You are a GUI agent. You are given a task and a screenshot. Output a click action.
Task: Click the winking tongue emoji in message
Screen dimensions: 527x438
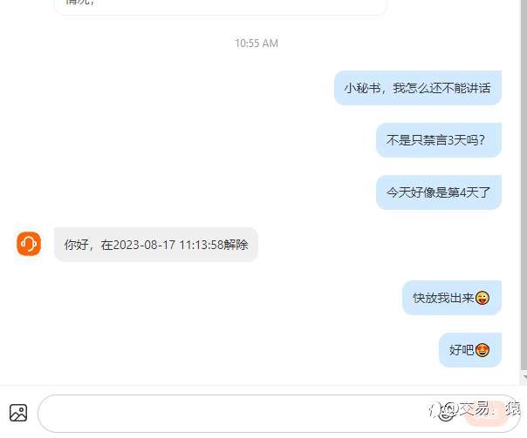[x=483, y=298]
